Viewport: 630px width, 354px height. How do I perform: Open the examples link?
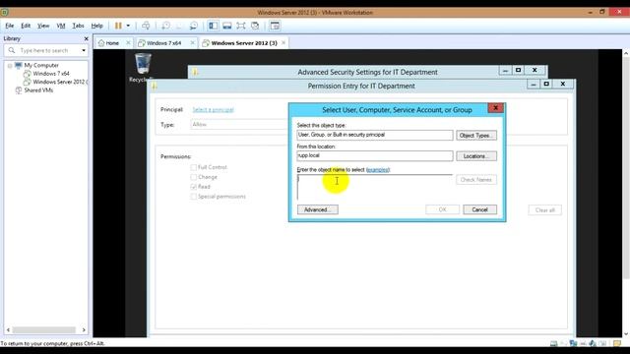378,170
